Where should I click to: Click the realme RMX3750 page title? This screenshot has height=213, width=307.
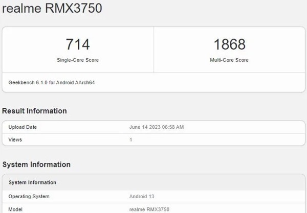point(52,8)
